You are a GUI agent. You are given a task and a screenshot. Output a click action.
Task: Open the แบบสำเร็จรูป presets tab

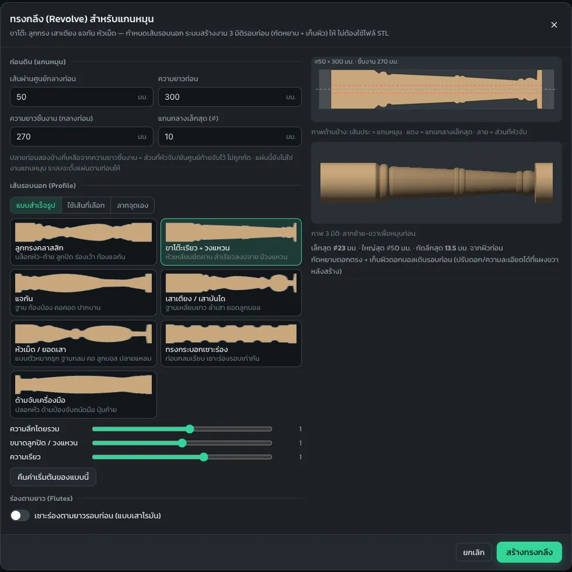click(x=36, y=205)
